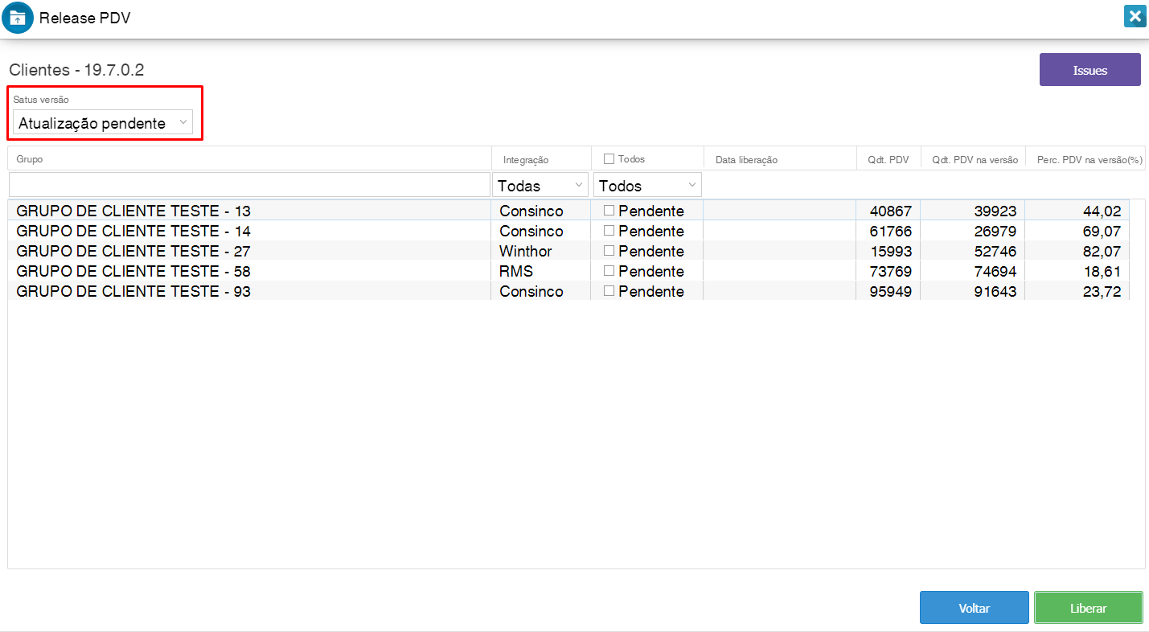Enable Pendente checkbox for group 93

(609, 291)
